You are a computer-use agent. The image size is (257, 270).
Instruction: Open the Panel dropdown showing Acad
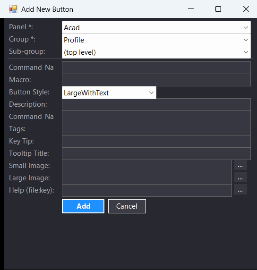[156, 27]
